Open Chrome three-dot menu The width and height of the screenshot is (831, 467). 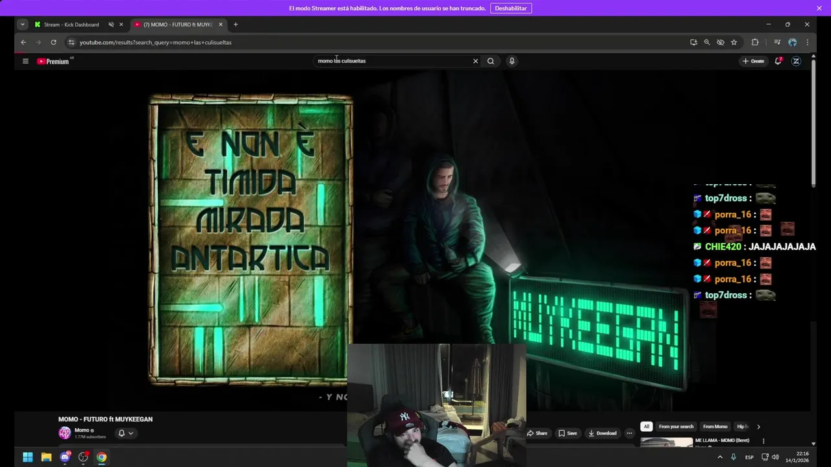[x=808, y=42]
